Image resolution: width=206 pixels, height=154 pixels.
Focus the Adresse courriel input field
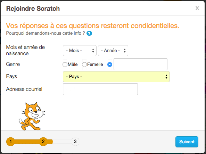click(100, 89)
